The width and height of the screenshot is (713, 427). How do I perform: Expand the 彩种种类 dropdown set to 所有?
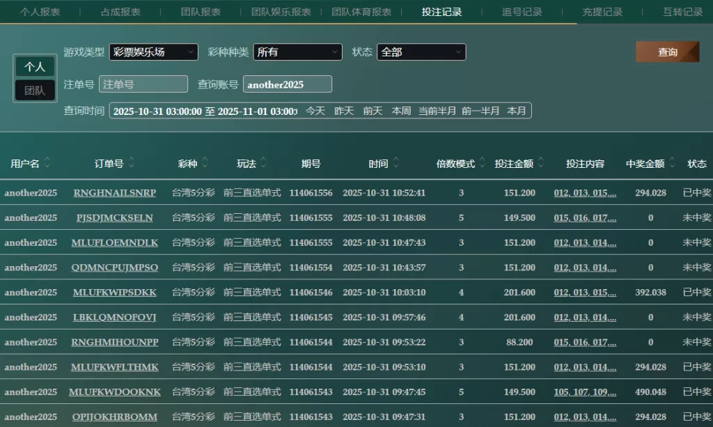pos(298,52)
